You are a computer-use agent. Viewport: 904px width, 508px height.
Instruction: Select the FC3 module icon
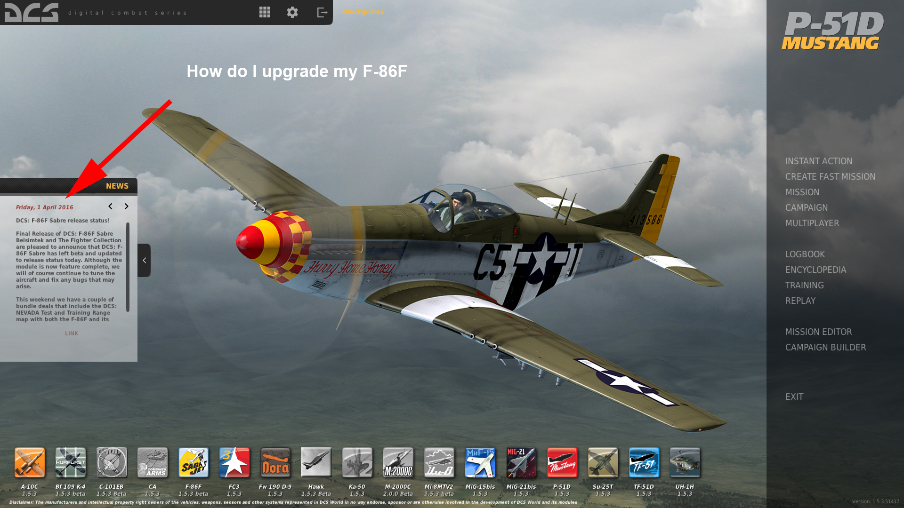[234, 462]
